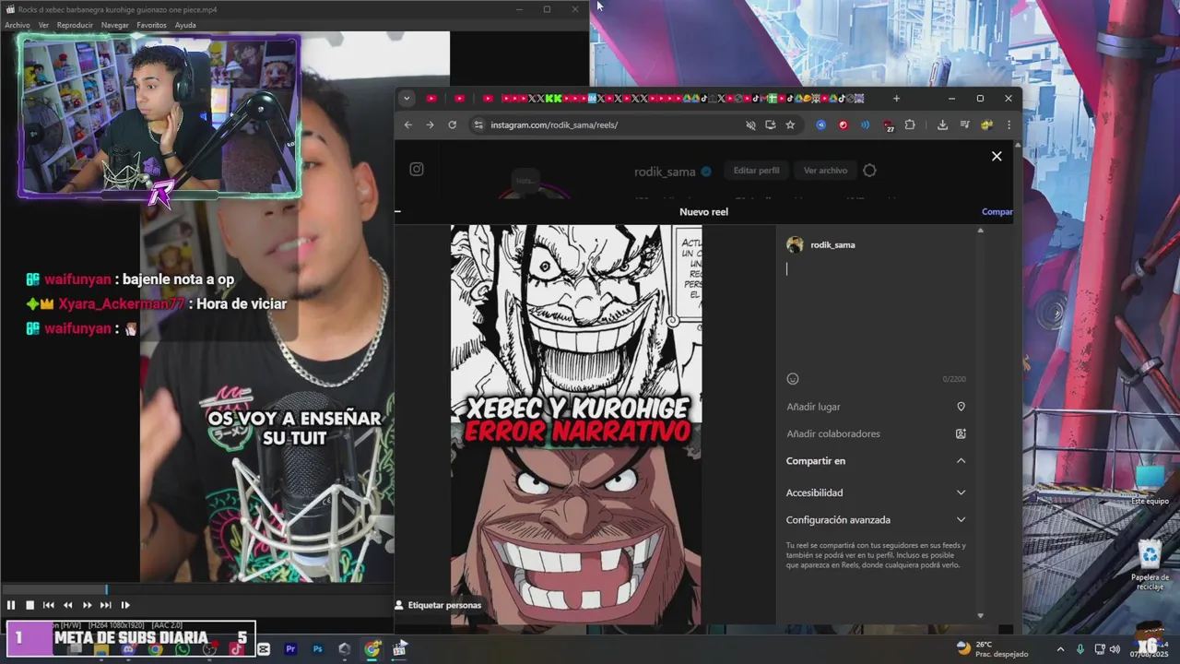Open the blue sound-wave extension icon

865,125
